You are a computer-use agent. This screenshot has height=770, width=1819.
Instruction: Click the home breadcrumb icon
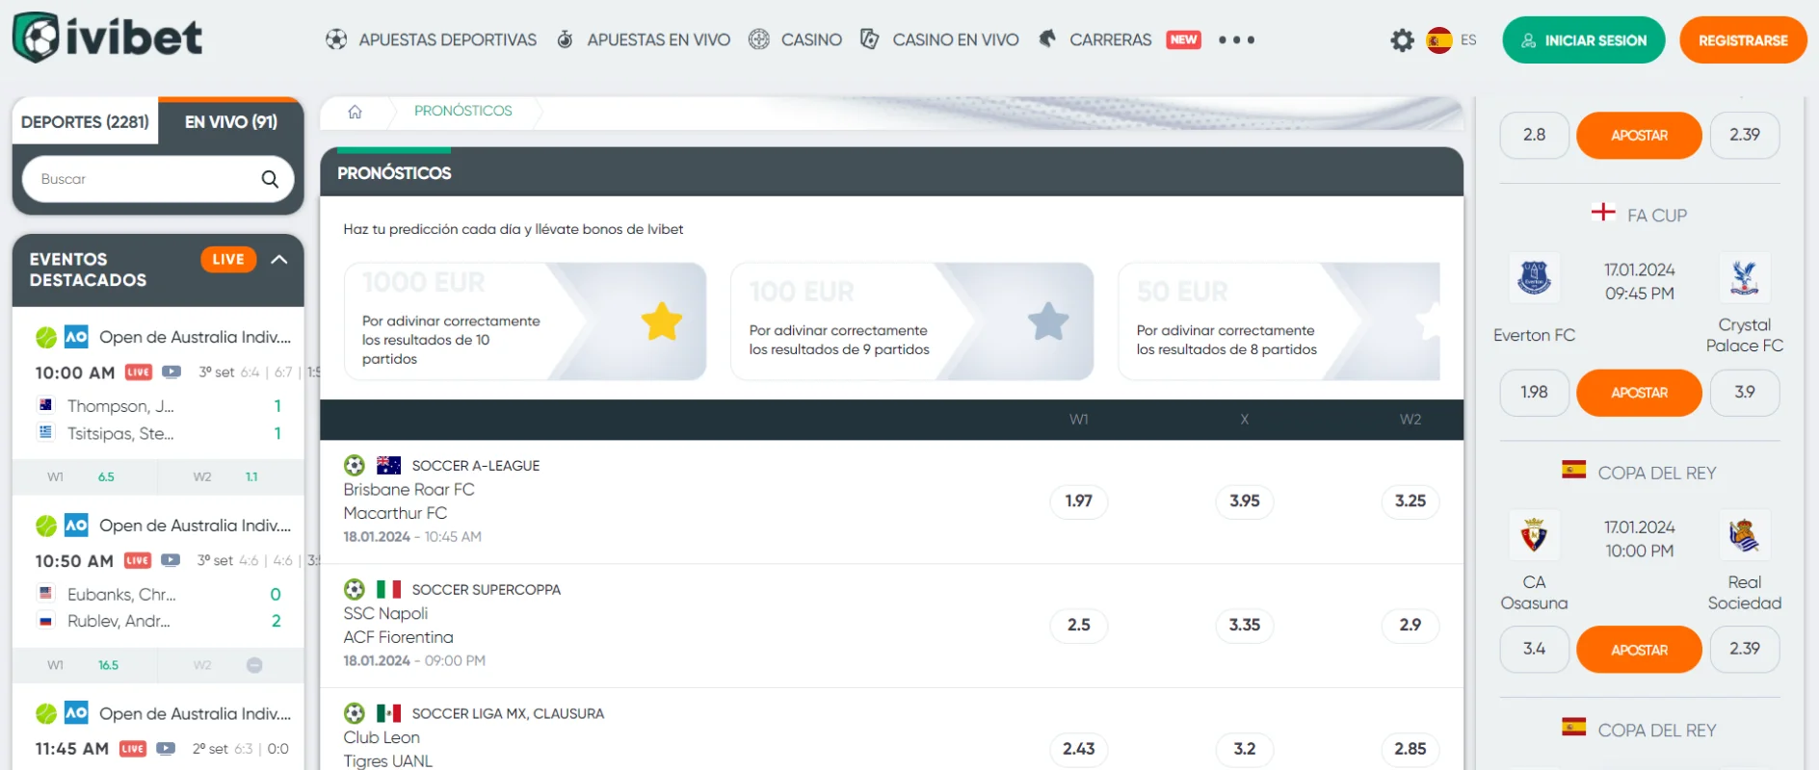355,112
